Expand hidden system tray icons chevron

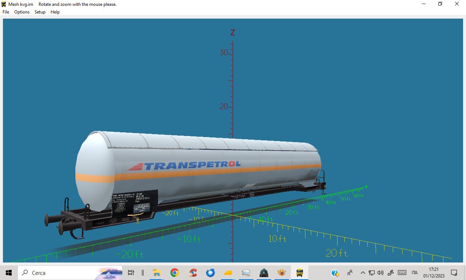point(363,273)
